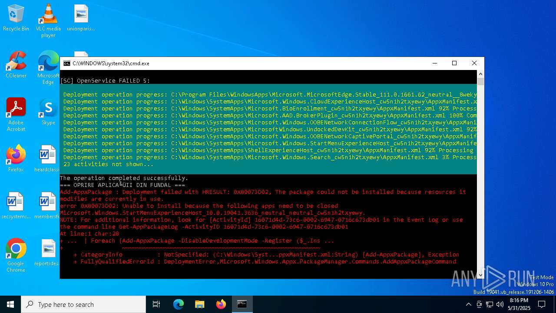Click the console vertical scrollbar thumb
This screenshot has height=313, width=556.
tap(480, 81)
